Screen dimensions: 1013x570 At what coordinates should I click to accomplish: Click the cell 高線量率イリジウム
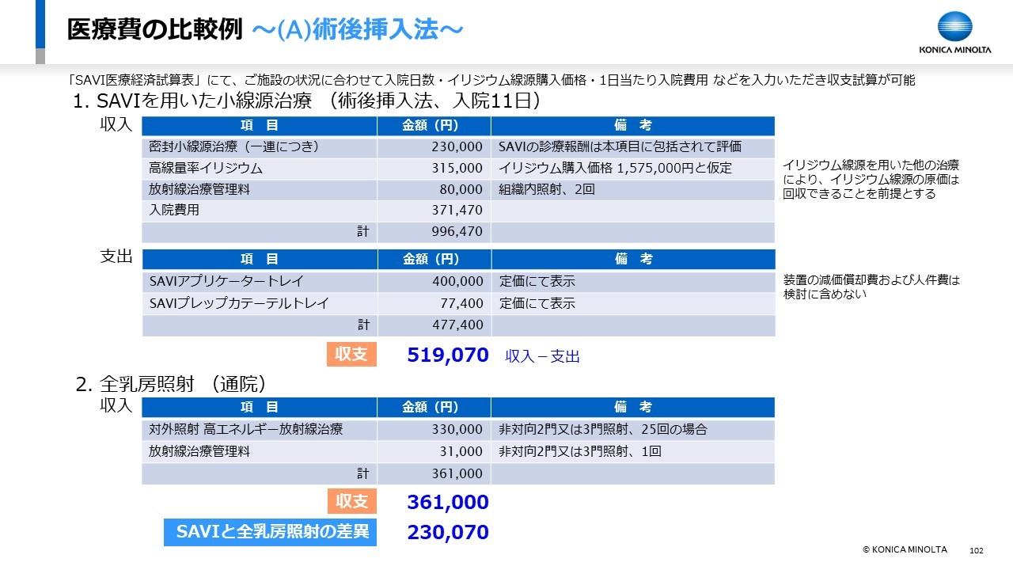(x=260, y=169)
